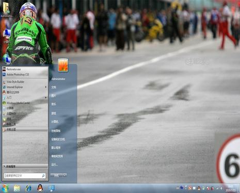The width and height of the screenshot is (240, 193).
Task: Open the network signal tray icon
Action: 217,188
